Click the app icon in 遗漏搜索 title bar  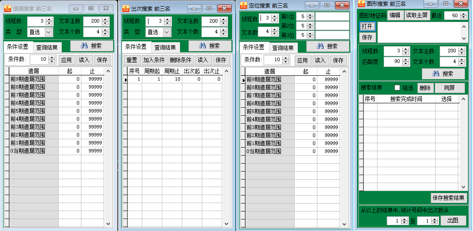click(x=7, y=8)
